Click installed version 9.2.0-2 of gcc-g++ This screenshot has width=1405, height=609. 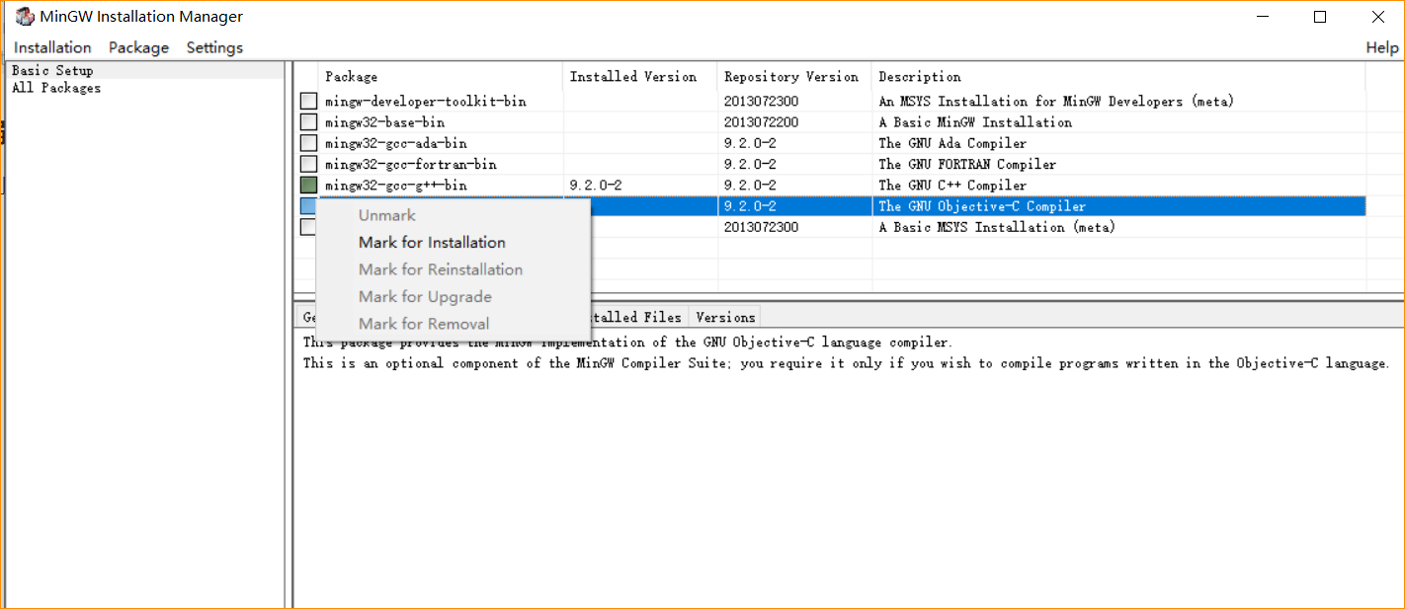coord(596,186)
